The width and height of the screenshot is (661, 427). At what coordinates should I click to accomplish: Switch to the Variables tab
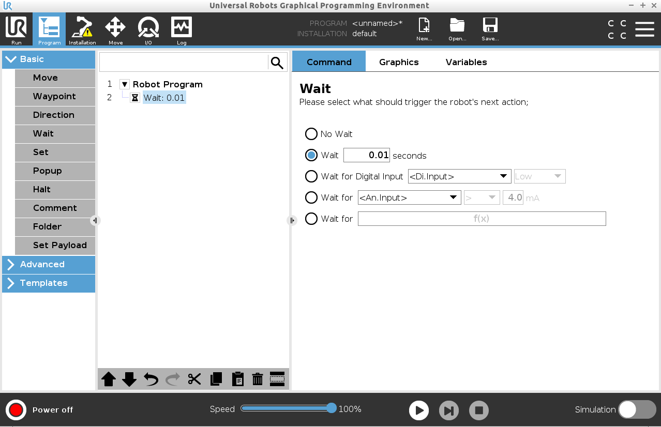tap(466, 62)
